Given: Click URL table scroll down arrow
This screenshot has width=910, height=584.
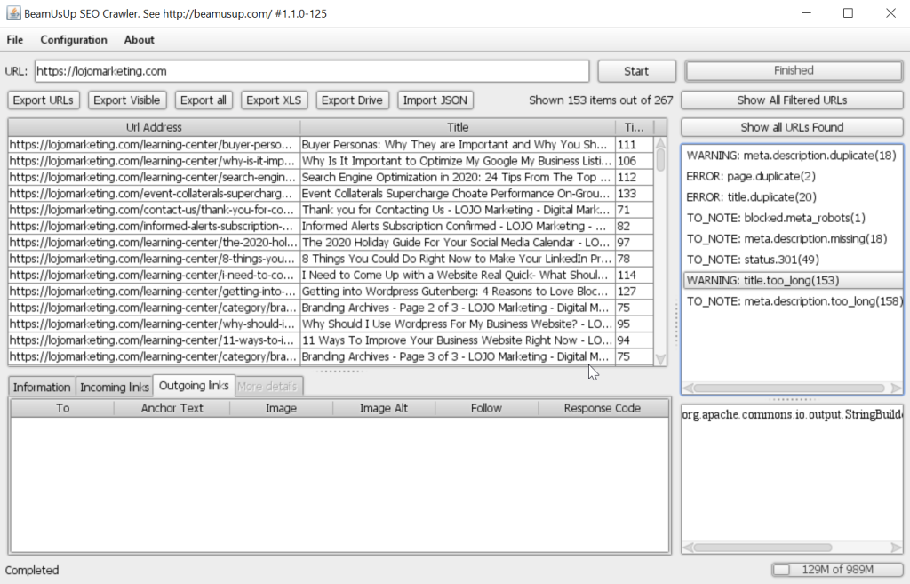Looking at the screenshot, I should 660,360.
